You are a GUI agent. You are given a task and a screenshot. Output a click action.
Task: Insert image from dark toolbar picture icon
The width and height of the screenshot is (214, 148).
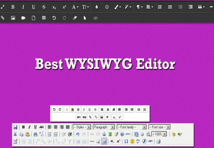click(x=13, y=18)
